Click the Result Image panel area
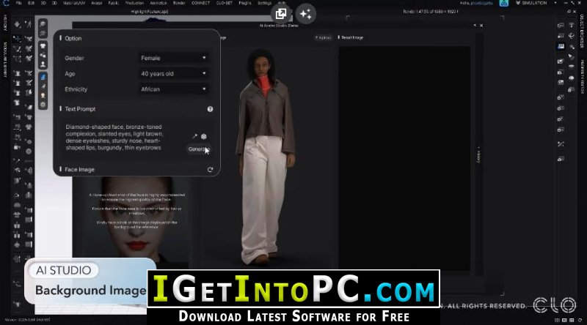This screenshot has width=587, height=325. click(404, 159)
